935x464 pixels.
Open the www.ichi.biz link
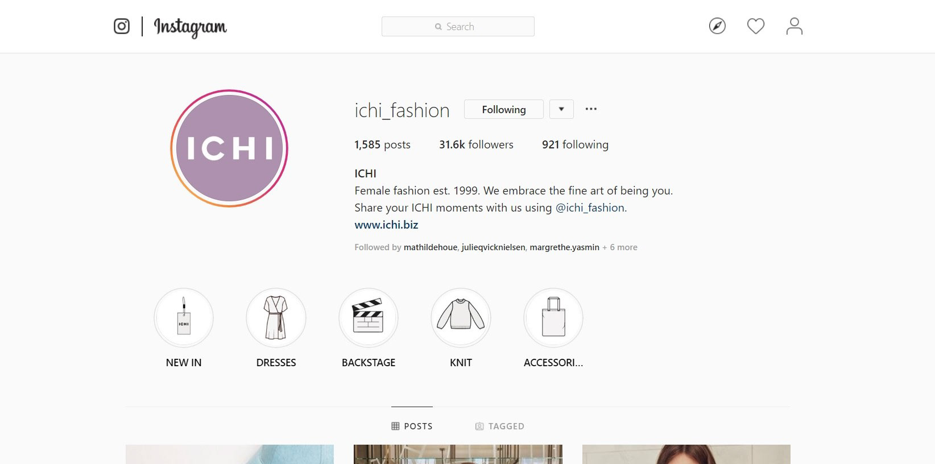click(x=386, y=225)
